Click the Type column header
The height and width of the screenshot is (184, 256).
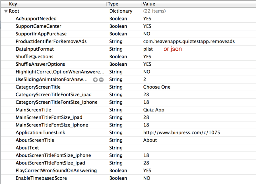click(113, 4)
